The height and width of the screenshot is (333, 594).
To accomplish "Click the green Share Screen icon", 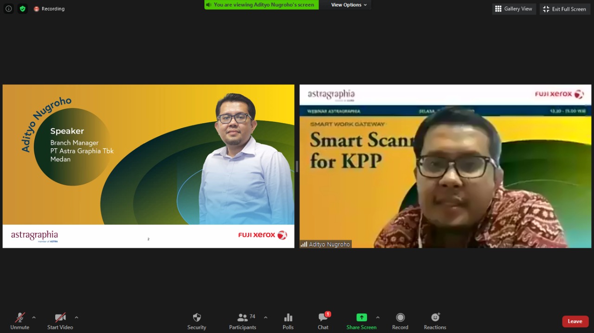I will [x=362, y=317].
